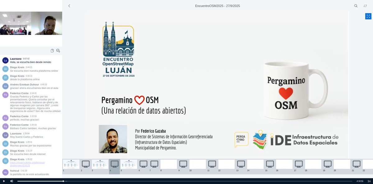Click the main presentation slide area
Image resolution: width=373 pixels, height=184 pixels.
[x=218, y=85]
